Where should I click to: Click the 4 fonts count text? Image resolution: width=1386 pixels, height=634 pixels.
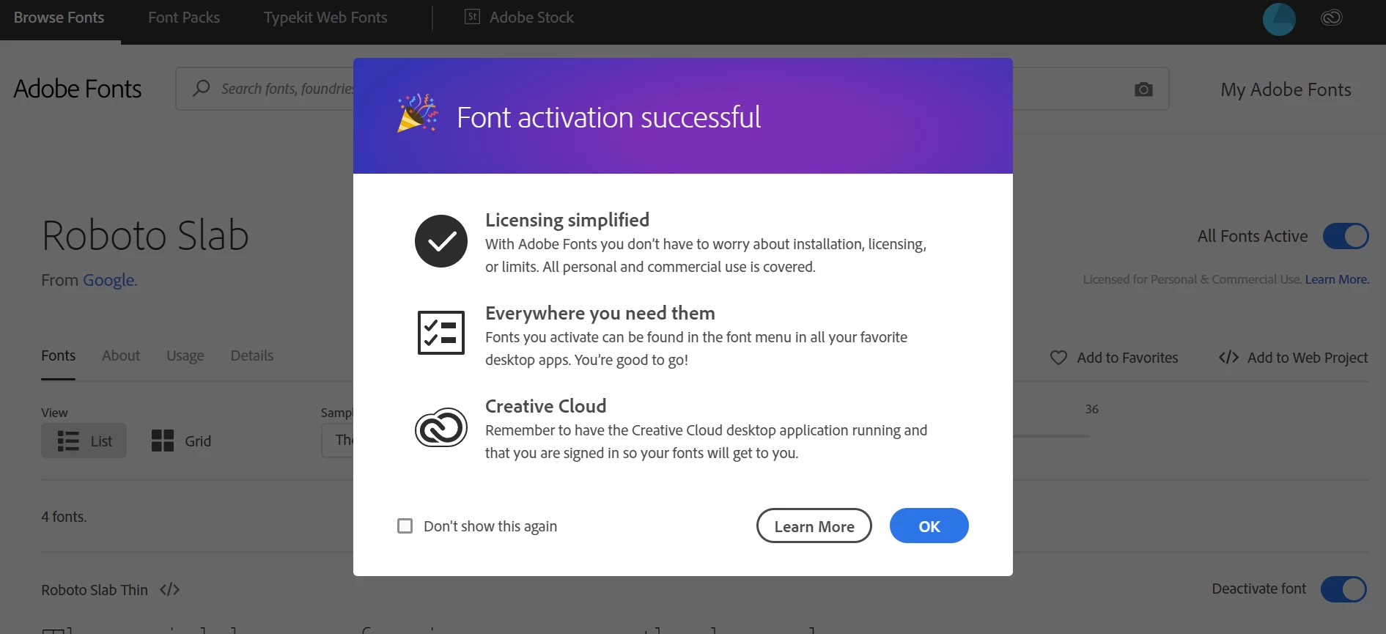pos(64,517)
